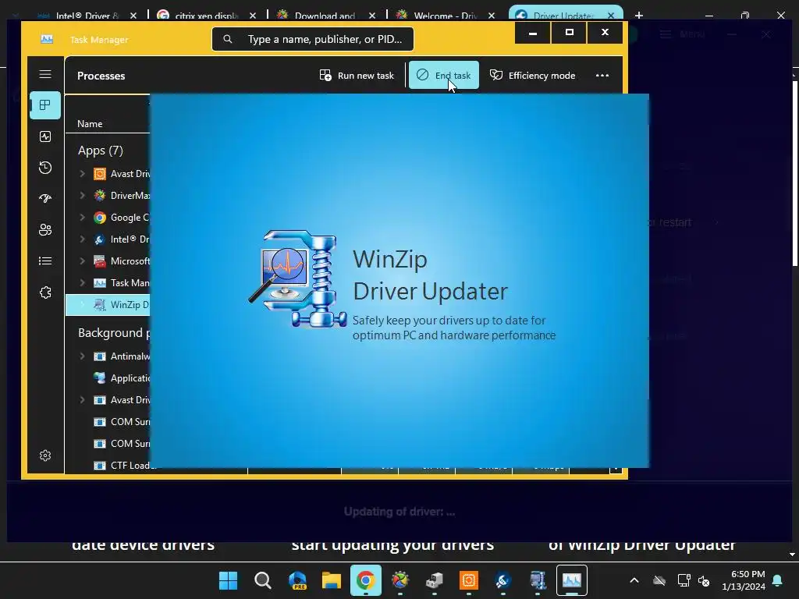Select the Processes page icon in sidebar

(45, 105)
